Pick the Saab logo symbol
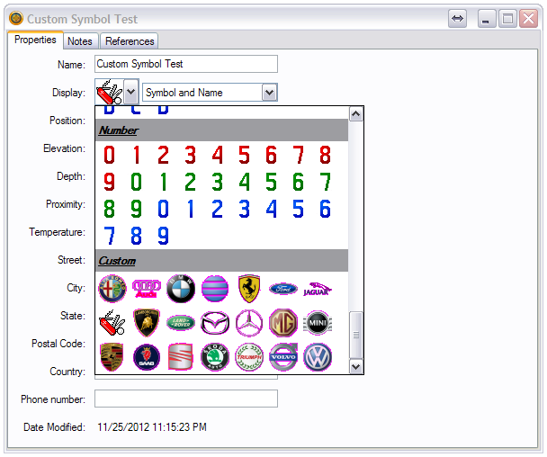Screen dimensions: 547x457 147,357
